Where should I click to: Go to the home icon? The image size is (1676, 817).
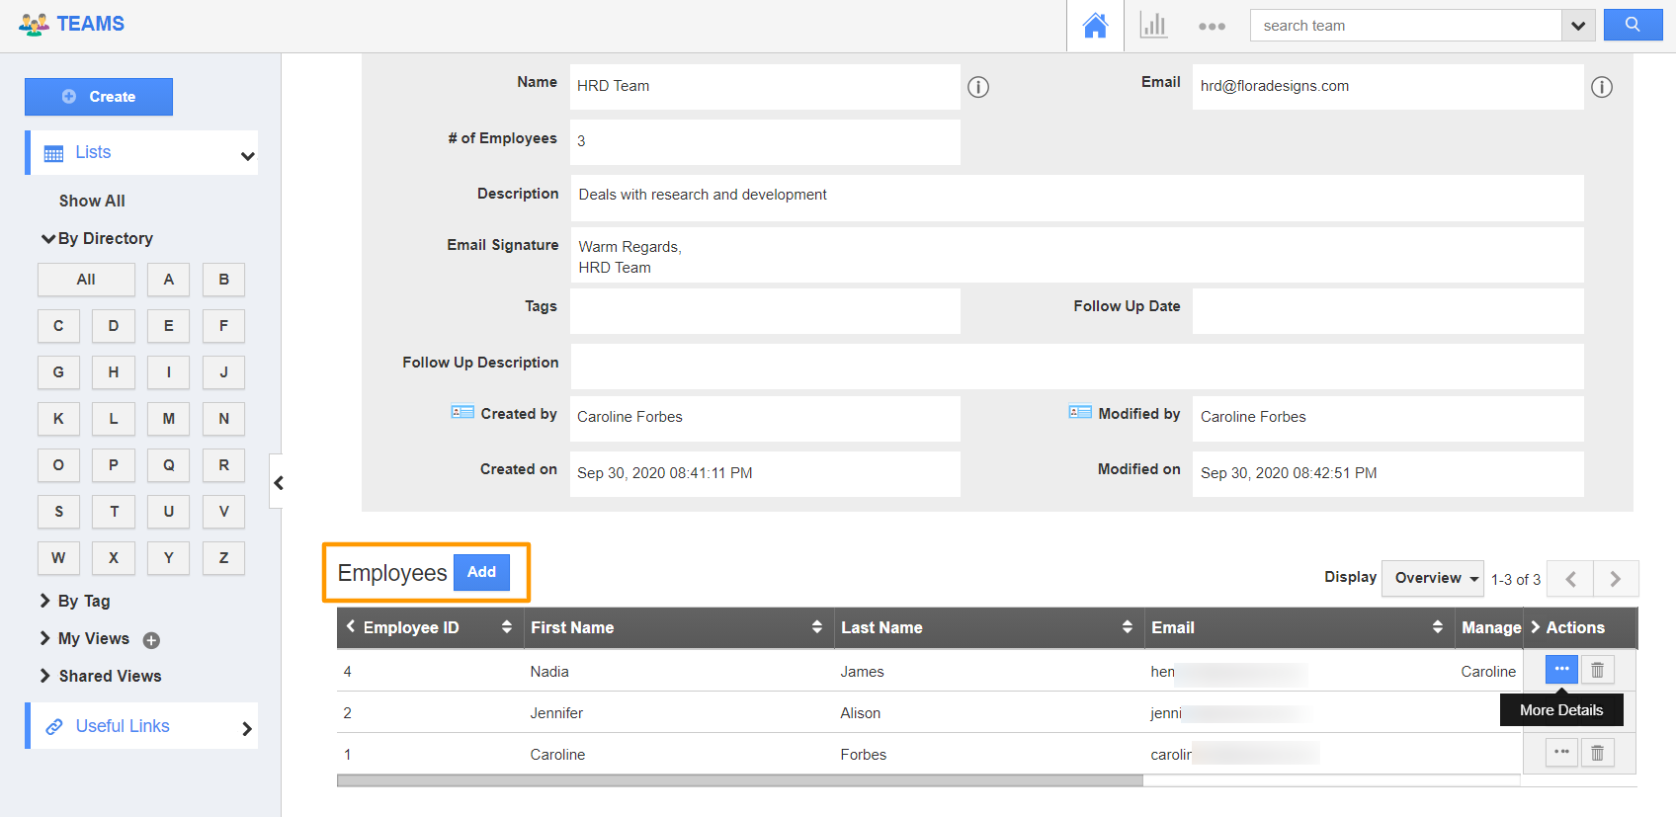pos(1095,26)
